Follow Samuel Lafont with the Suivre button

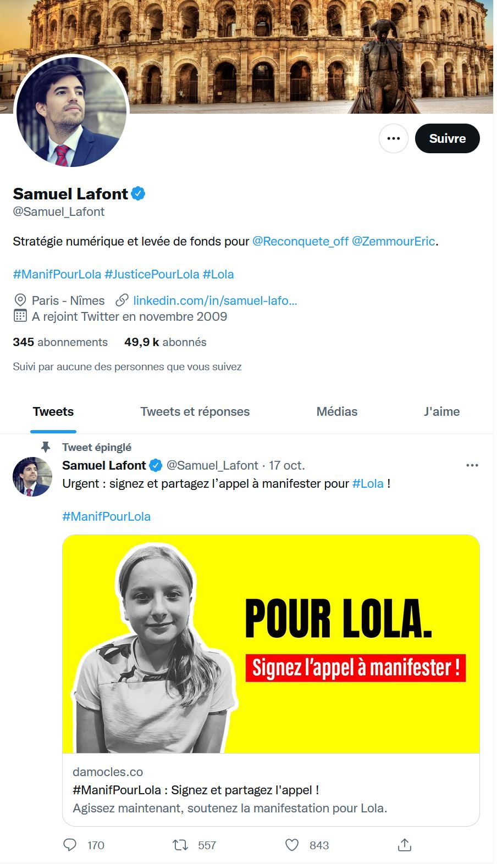coord(448,138)
